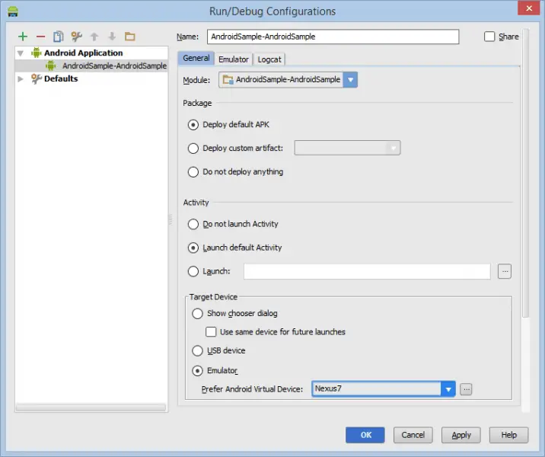Switch to the Logcat tab
This screenshot has height=457, width=545.
pos(269,59)
